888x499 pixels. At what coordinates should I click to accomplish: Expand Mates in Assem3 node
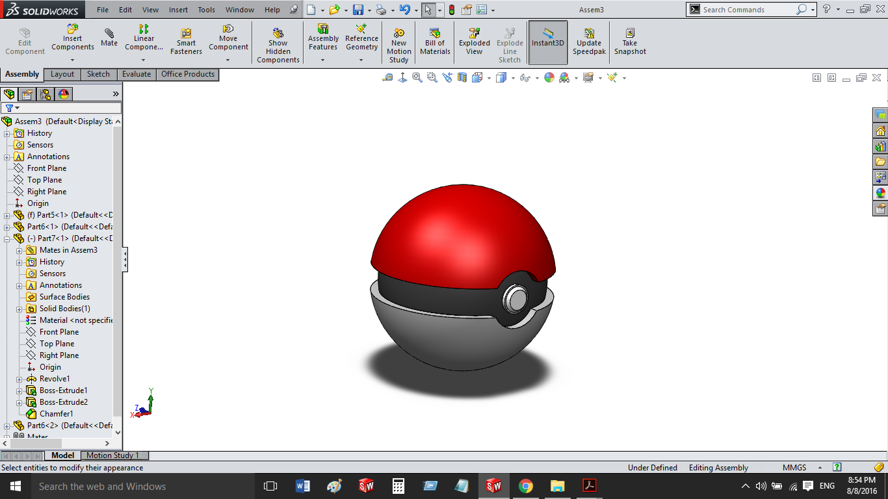pyautogui.click(x=20, y=250)
